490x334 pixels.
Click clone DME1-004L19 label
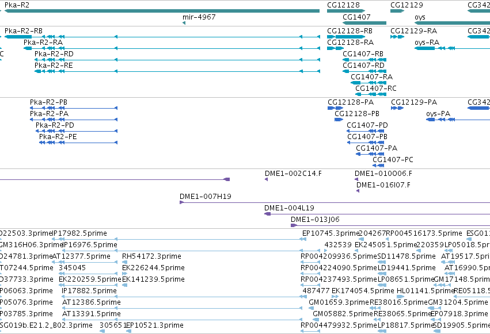(x=290, y=208)
